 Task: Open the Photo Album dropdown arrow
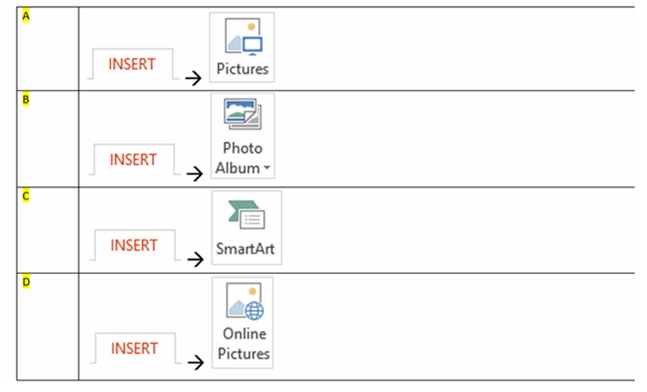268,169
